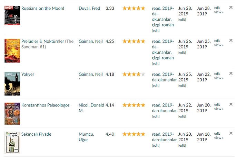Edit shelves for Yokyer
Image resolution: width=238 pixels, height=157 pixels.
pos(156,86)
